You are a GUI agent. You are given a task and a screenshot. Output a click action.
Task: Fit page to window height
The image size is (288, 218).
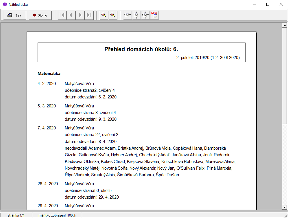pos(136,15)
